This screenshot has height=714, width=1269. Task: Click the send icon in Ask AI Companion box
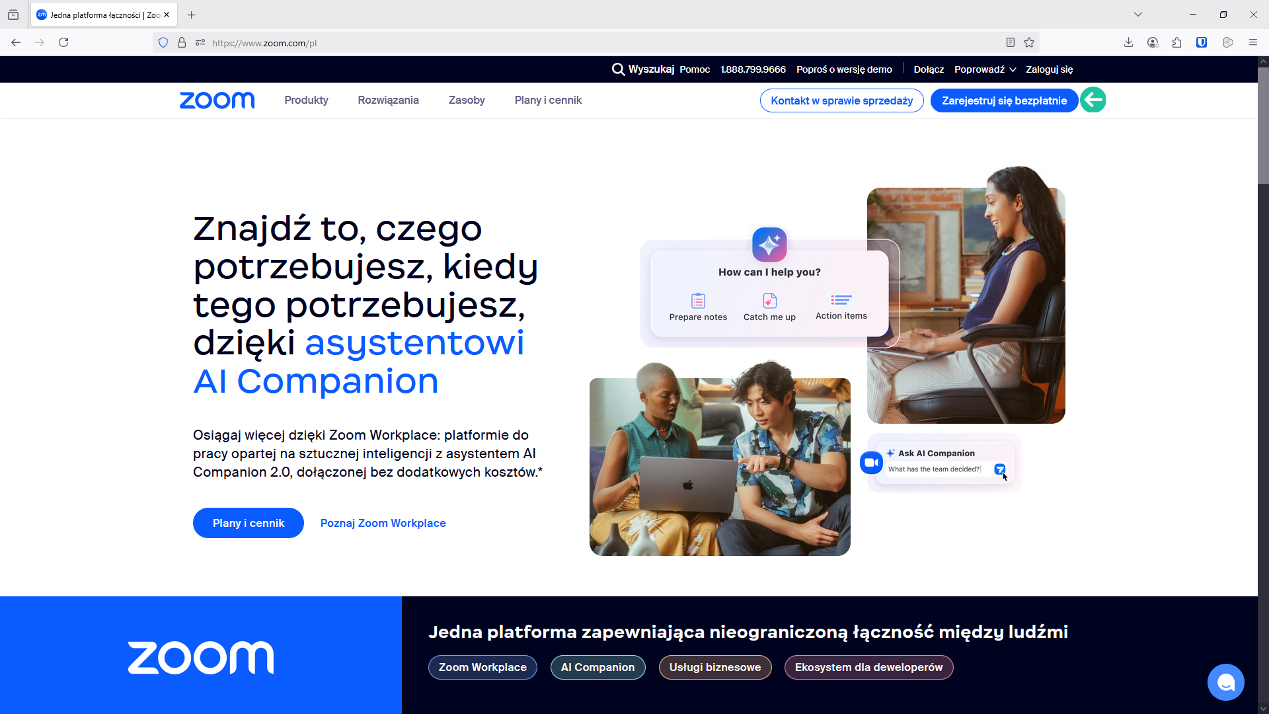(x=1000, y=469)
